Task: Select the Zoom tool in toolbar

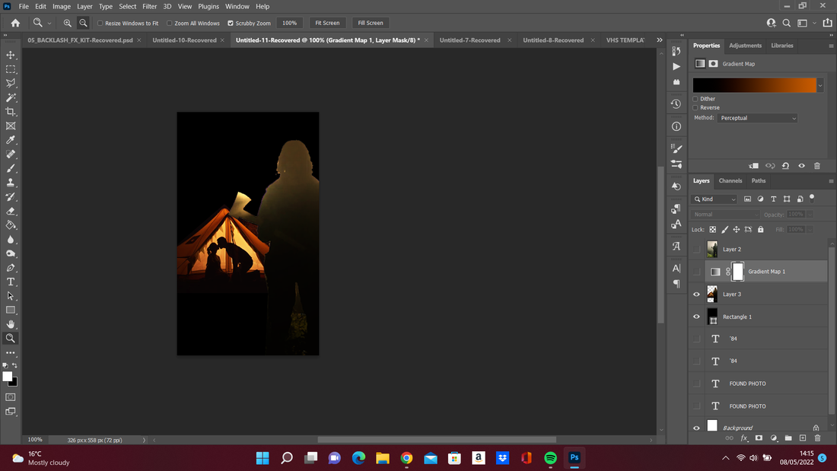Action: [x=11, y=338]
